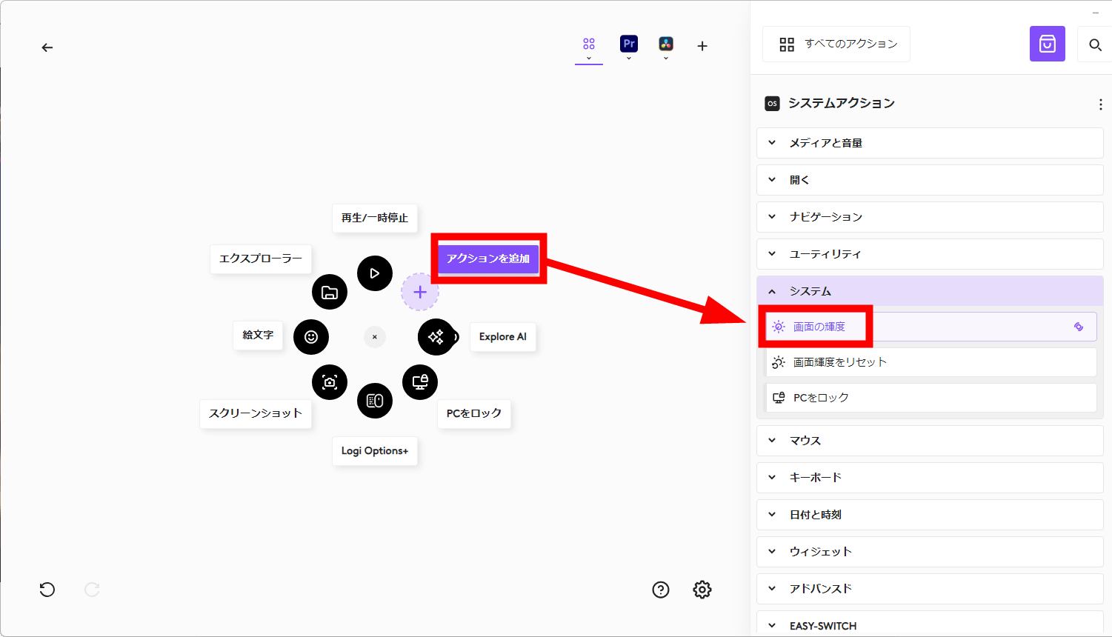Select the emoji smiley icon

click(x=311, y=337)
